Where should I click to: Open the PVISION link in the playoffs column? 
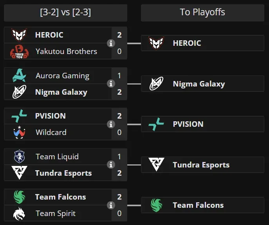pos(188,124)
